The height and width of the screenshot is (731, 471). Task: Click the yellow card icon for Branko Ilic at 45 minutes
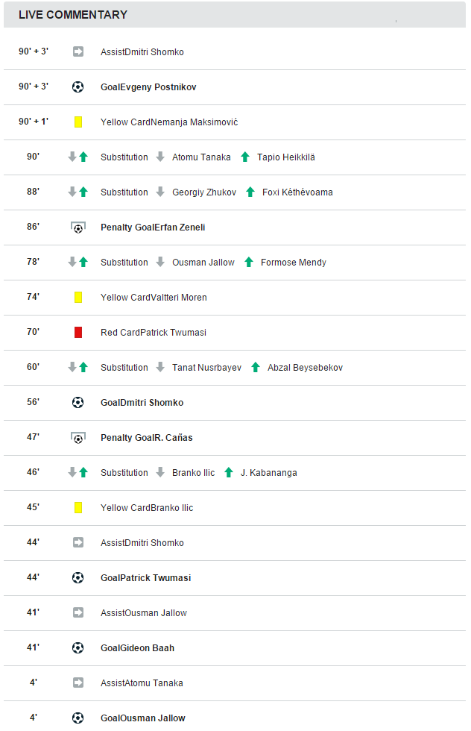click(78, 508)
